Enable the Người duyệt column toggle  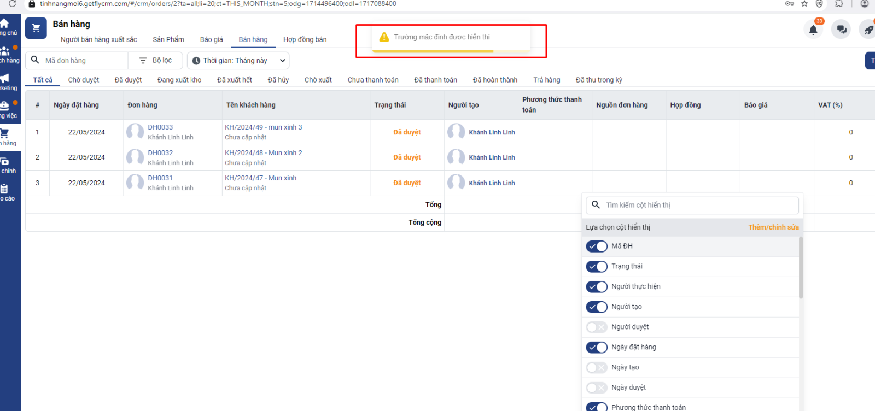pos(597,327)
